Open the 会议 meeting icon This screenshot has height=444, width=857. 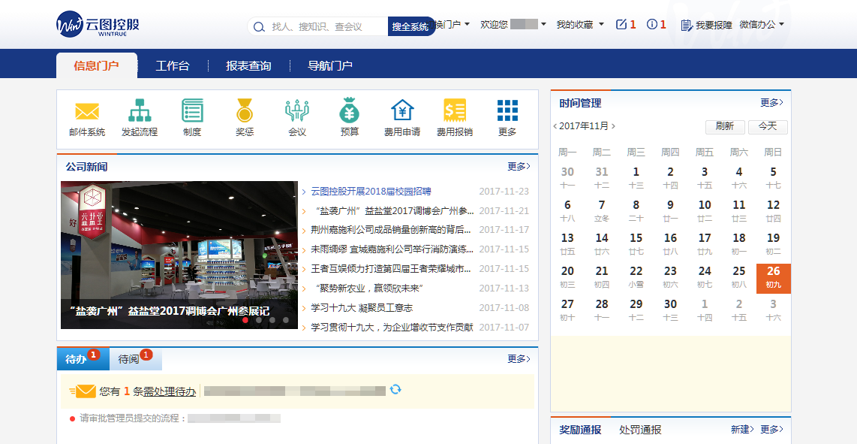[297, 111]
